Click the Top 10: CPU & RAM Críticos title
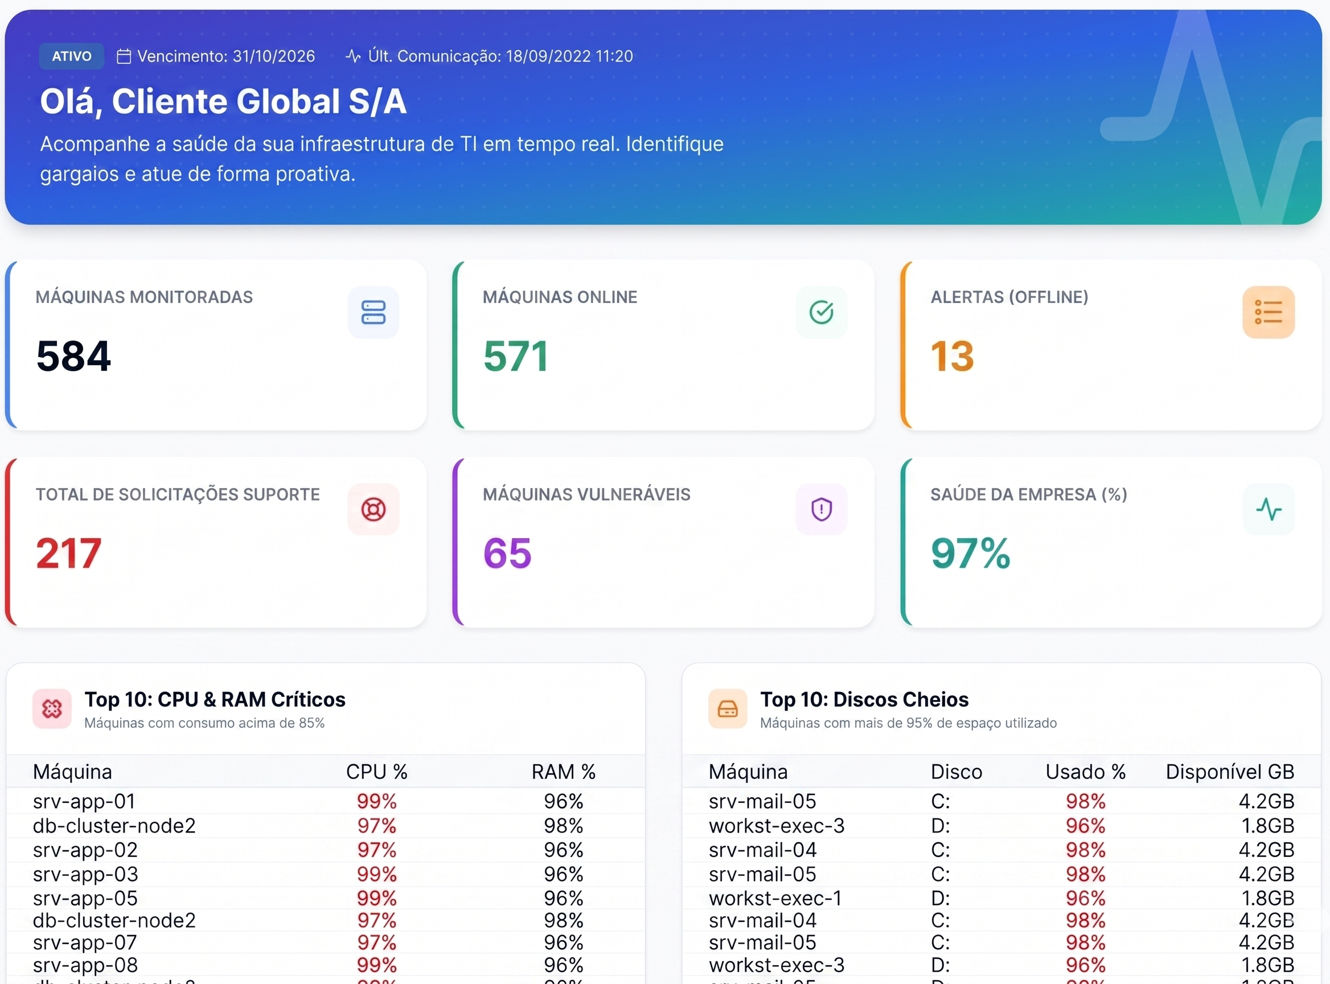1330x984 pixels. [215, 699]
